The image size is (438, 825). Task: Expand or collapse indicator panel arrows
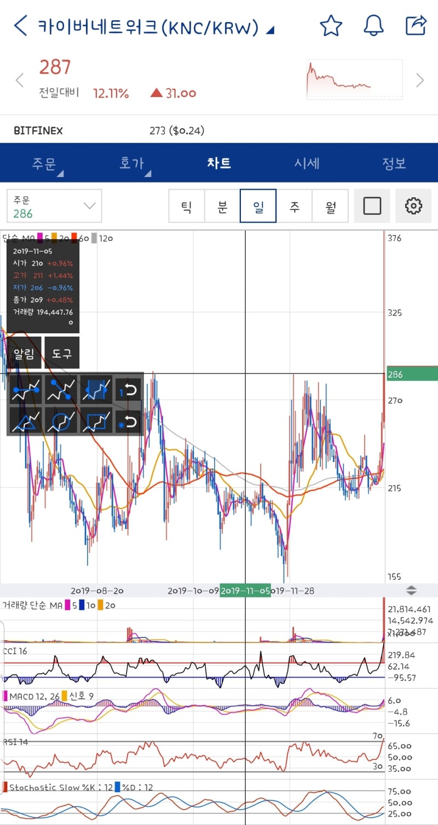(411, 590)
